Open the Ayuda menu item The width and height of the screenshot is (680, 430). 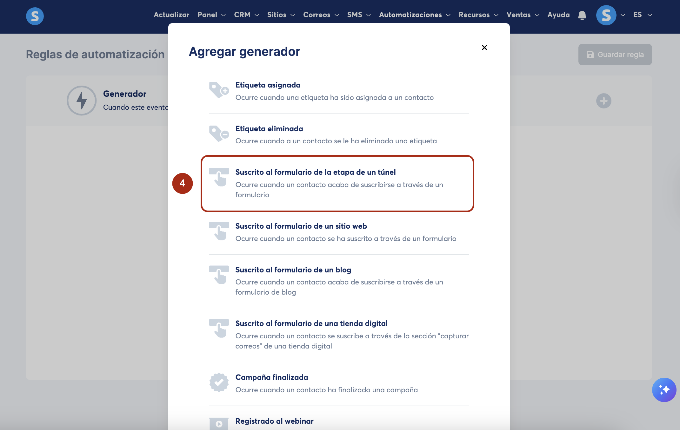558,15
